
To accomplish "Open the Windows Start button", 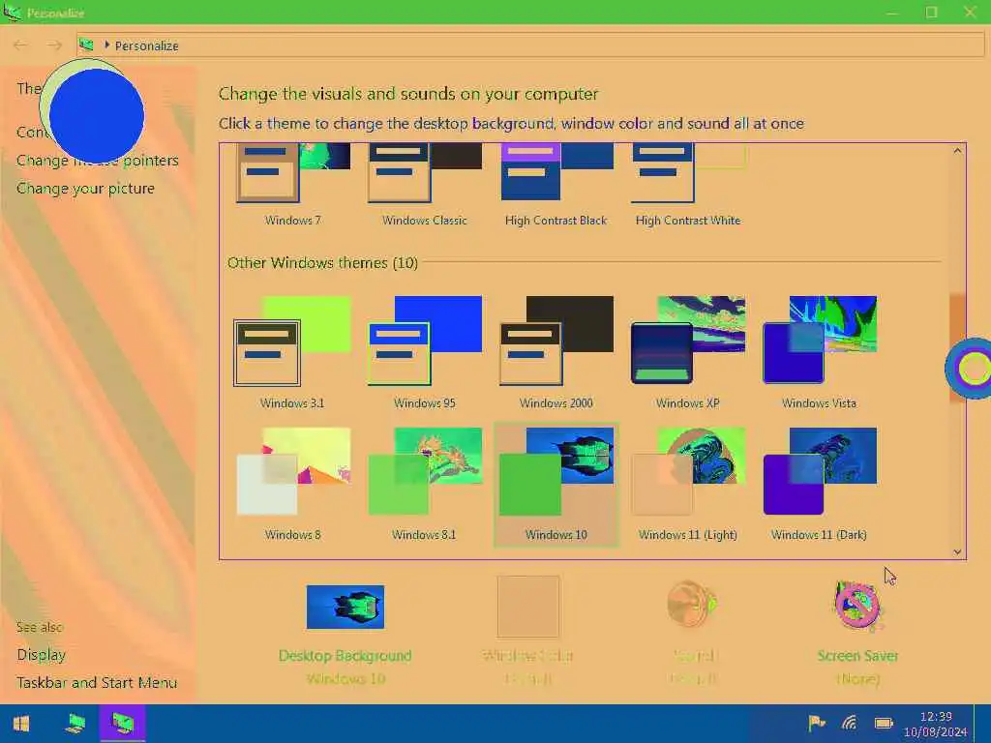I will click(x=21, y=724).
